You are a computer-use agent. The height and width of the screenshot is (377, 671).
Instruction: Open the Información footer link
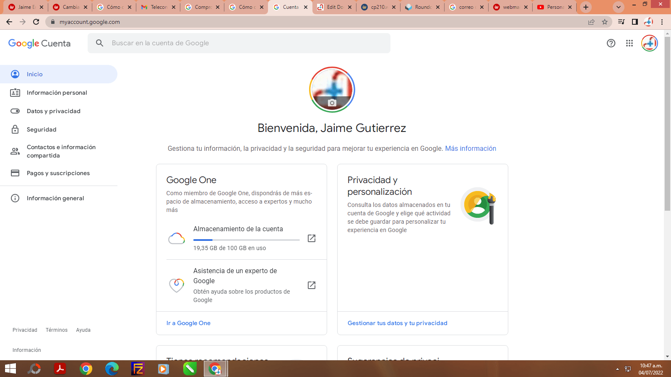coord(26,350)
